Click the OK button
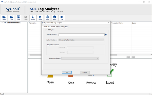This screenshot has height=95, width=152. coord(67,72)
